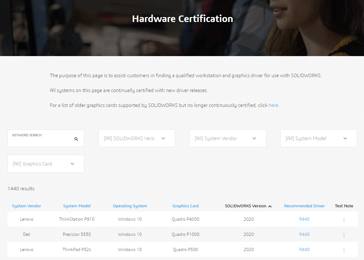Open test note info for ThinkStation P910
Screen dimensions: 364x260
click(344, 219)
